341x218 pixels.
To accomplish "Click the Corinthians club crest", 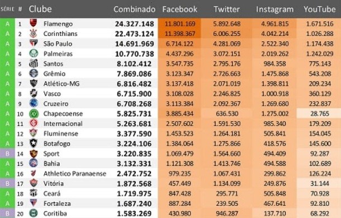I will [34, 34].
